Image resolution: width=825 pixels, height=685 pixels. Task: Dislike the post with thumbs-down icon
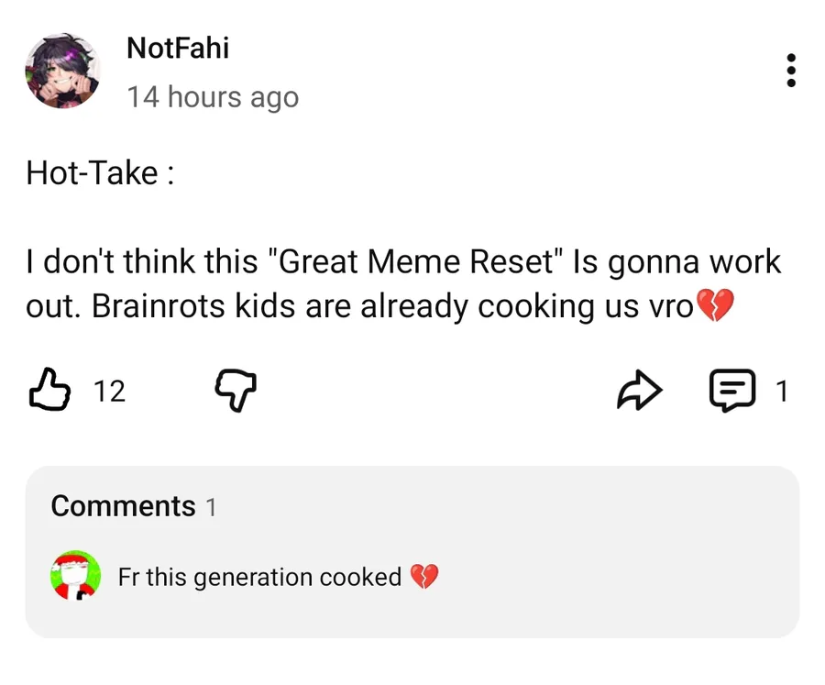(235, 392)
